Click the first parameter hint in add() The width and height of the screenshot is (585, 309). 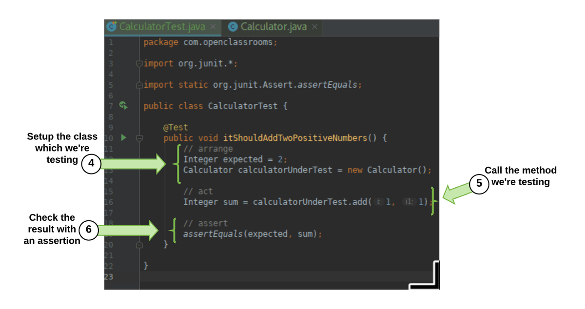379,202
